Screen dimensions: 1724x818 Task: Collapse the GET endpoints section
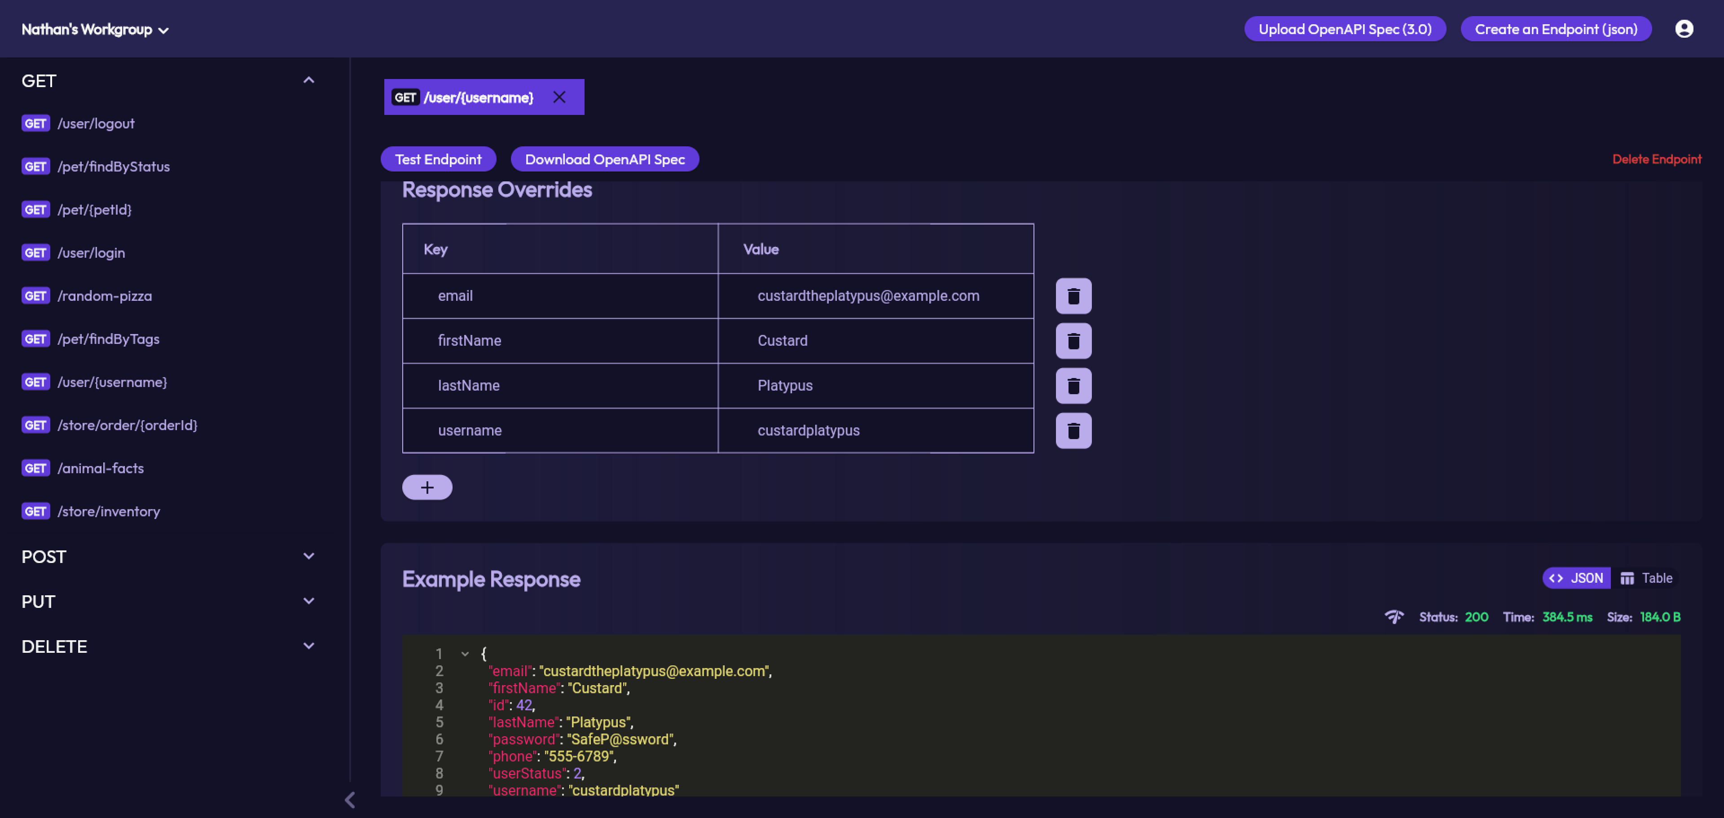pyautogui.click(x=308, y=80)
